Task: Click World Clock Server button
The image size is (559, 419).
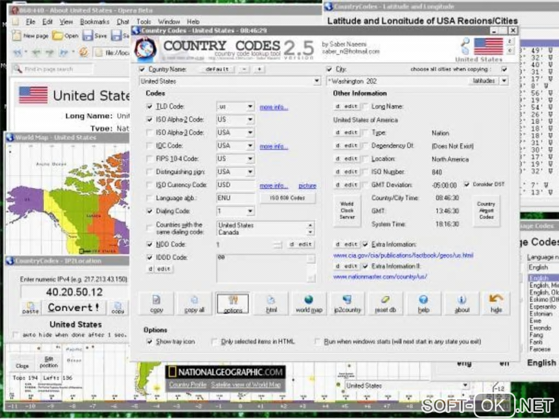Action: coord(347,210)
